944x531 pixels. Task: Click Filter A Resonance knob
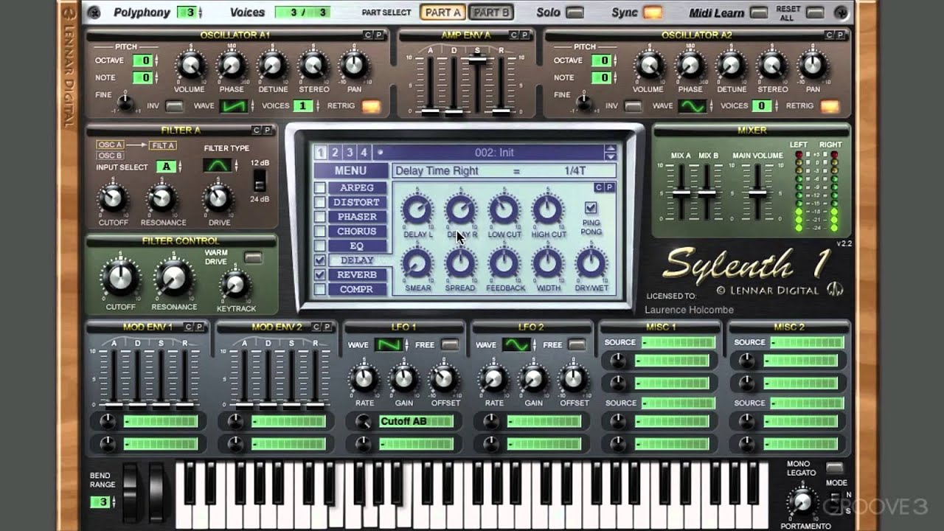click(x=162, y=198)
